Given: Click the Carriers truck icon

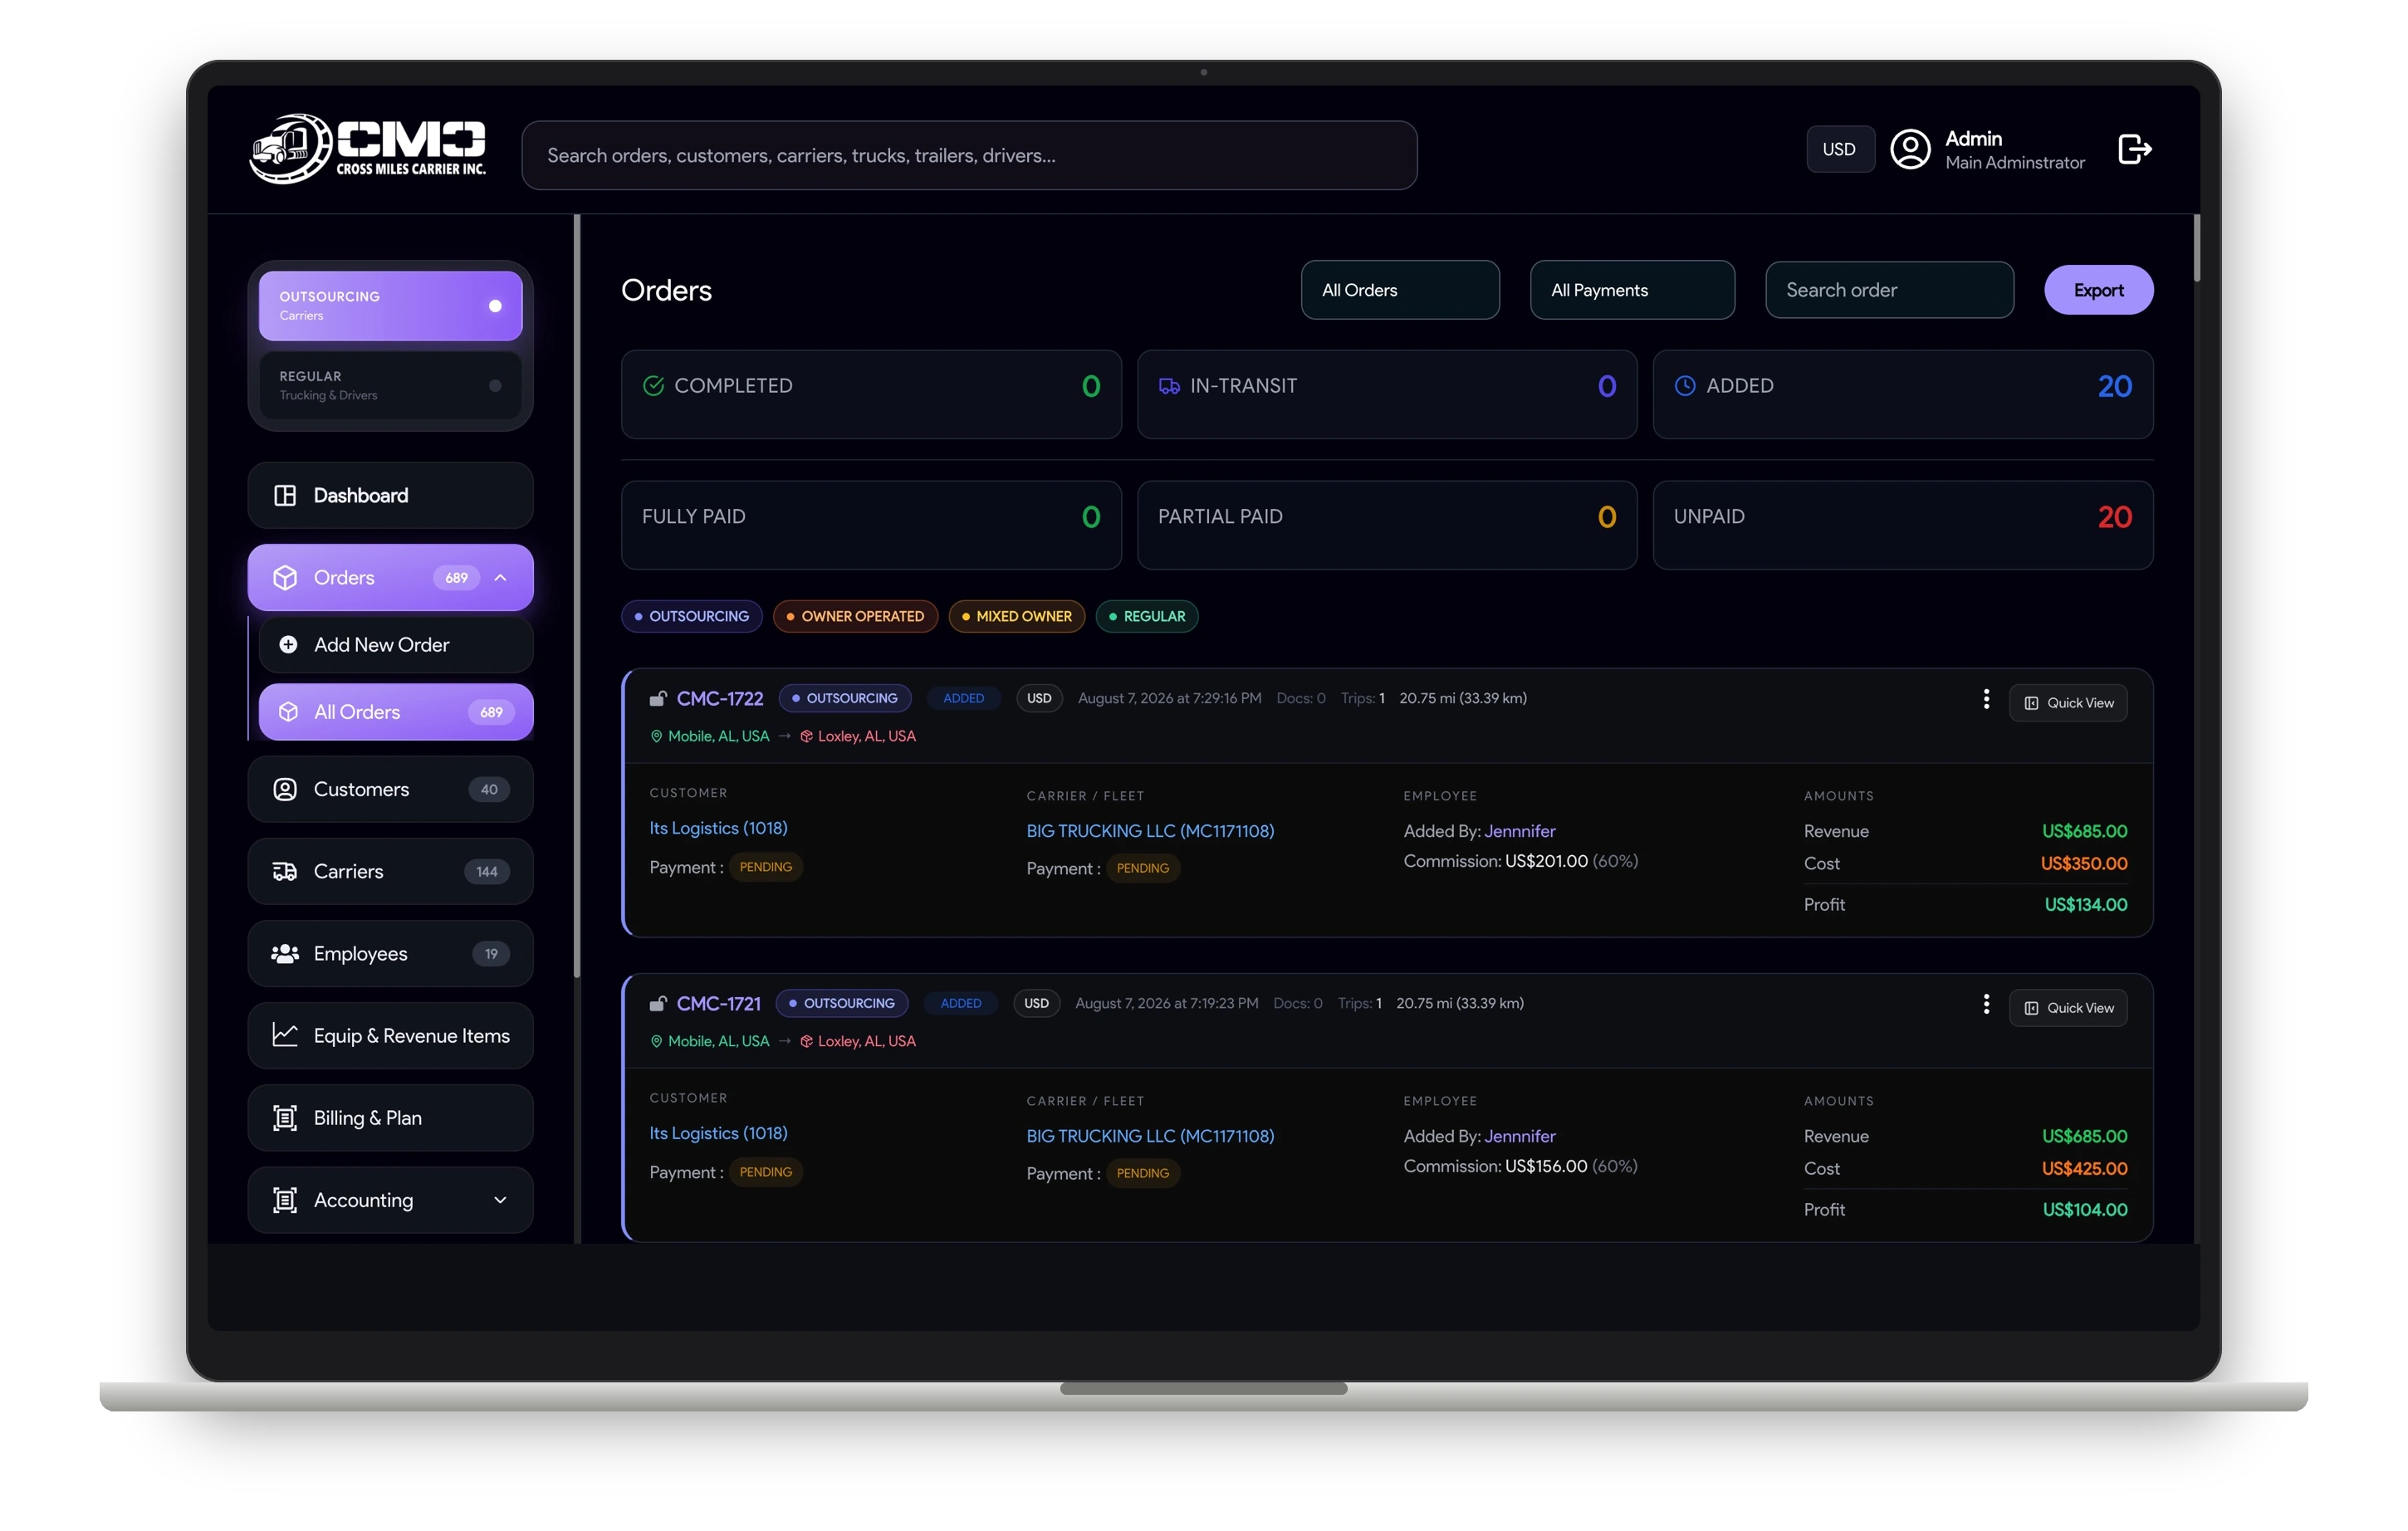Looking at the screenshot, I should click(x=285, y=871).
